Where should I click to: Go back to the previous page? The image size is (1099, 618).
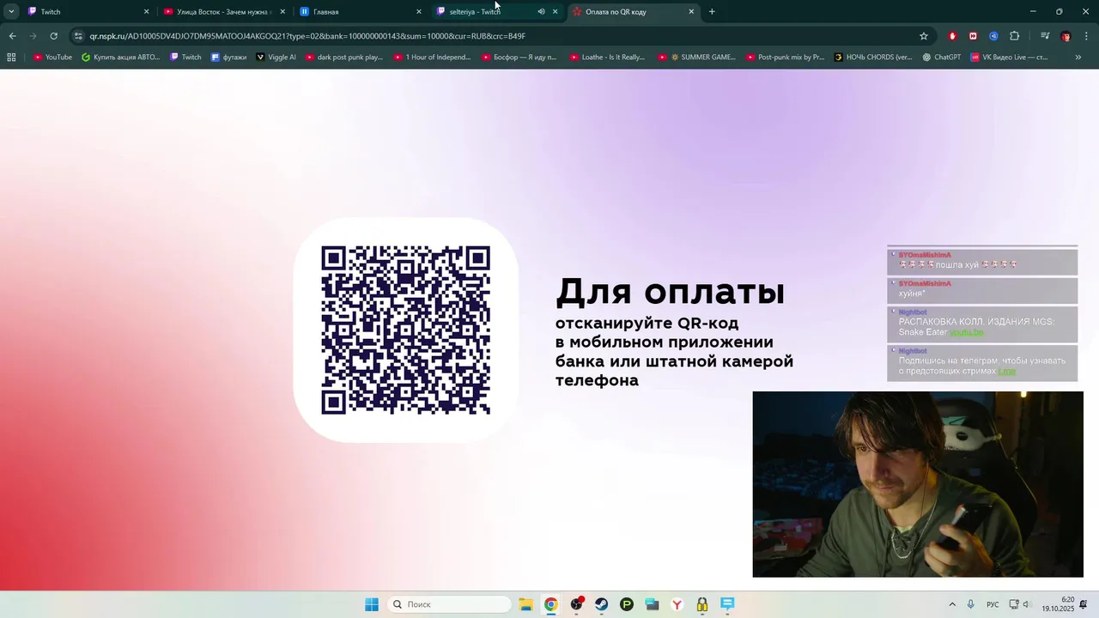coord(12,36)
